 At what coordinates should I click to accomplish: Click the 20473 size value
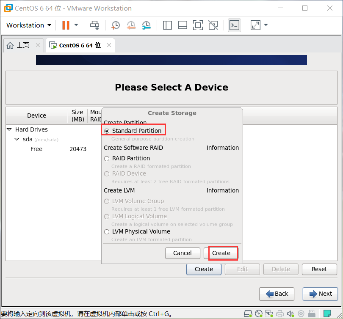[x=78, y=149]
